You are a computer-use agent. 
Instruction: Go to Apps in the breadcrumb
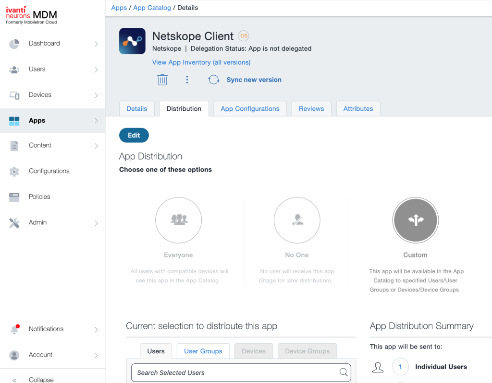click(119, 8)
